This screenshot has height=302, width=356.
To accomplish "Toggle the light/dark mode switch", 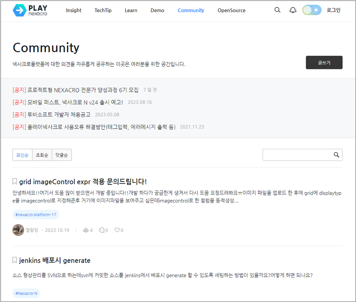I will click(x=312, y=10).
